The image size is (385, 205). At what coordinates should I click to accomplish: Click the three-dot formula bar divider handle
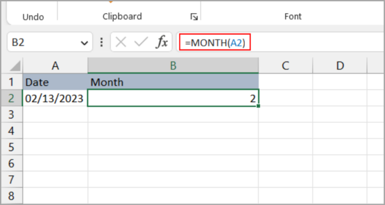coord(101,42)
